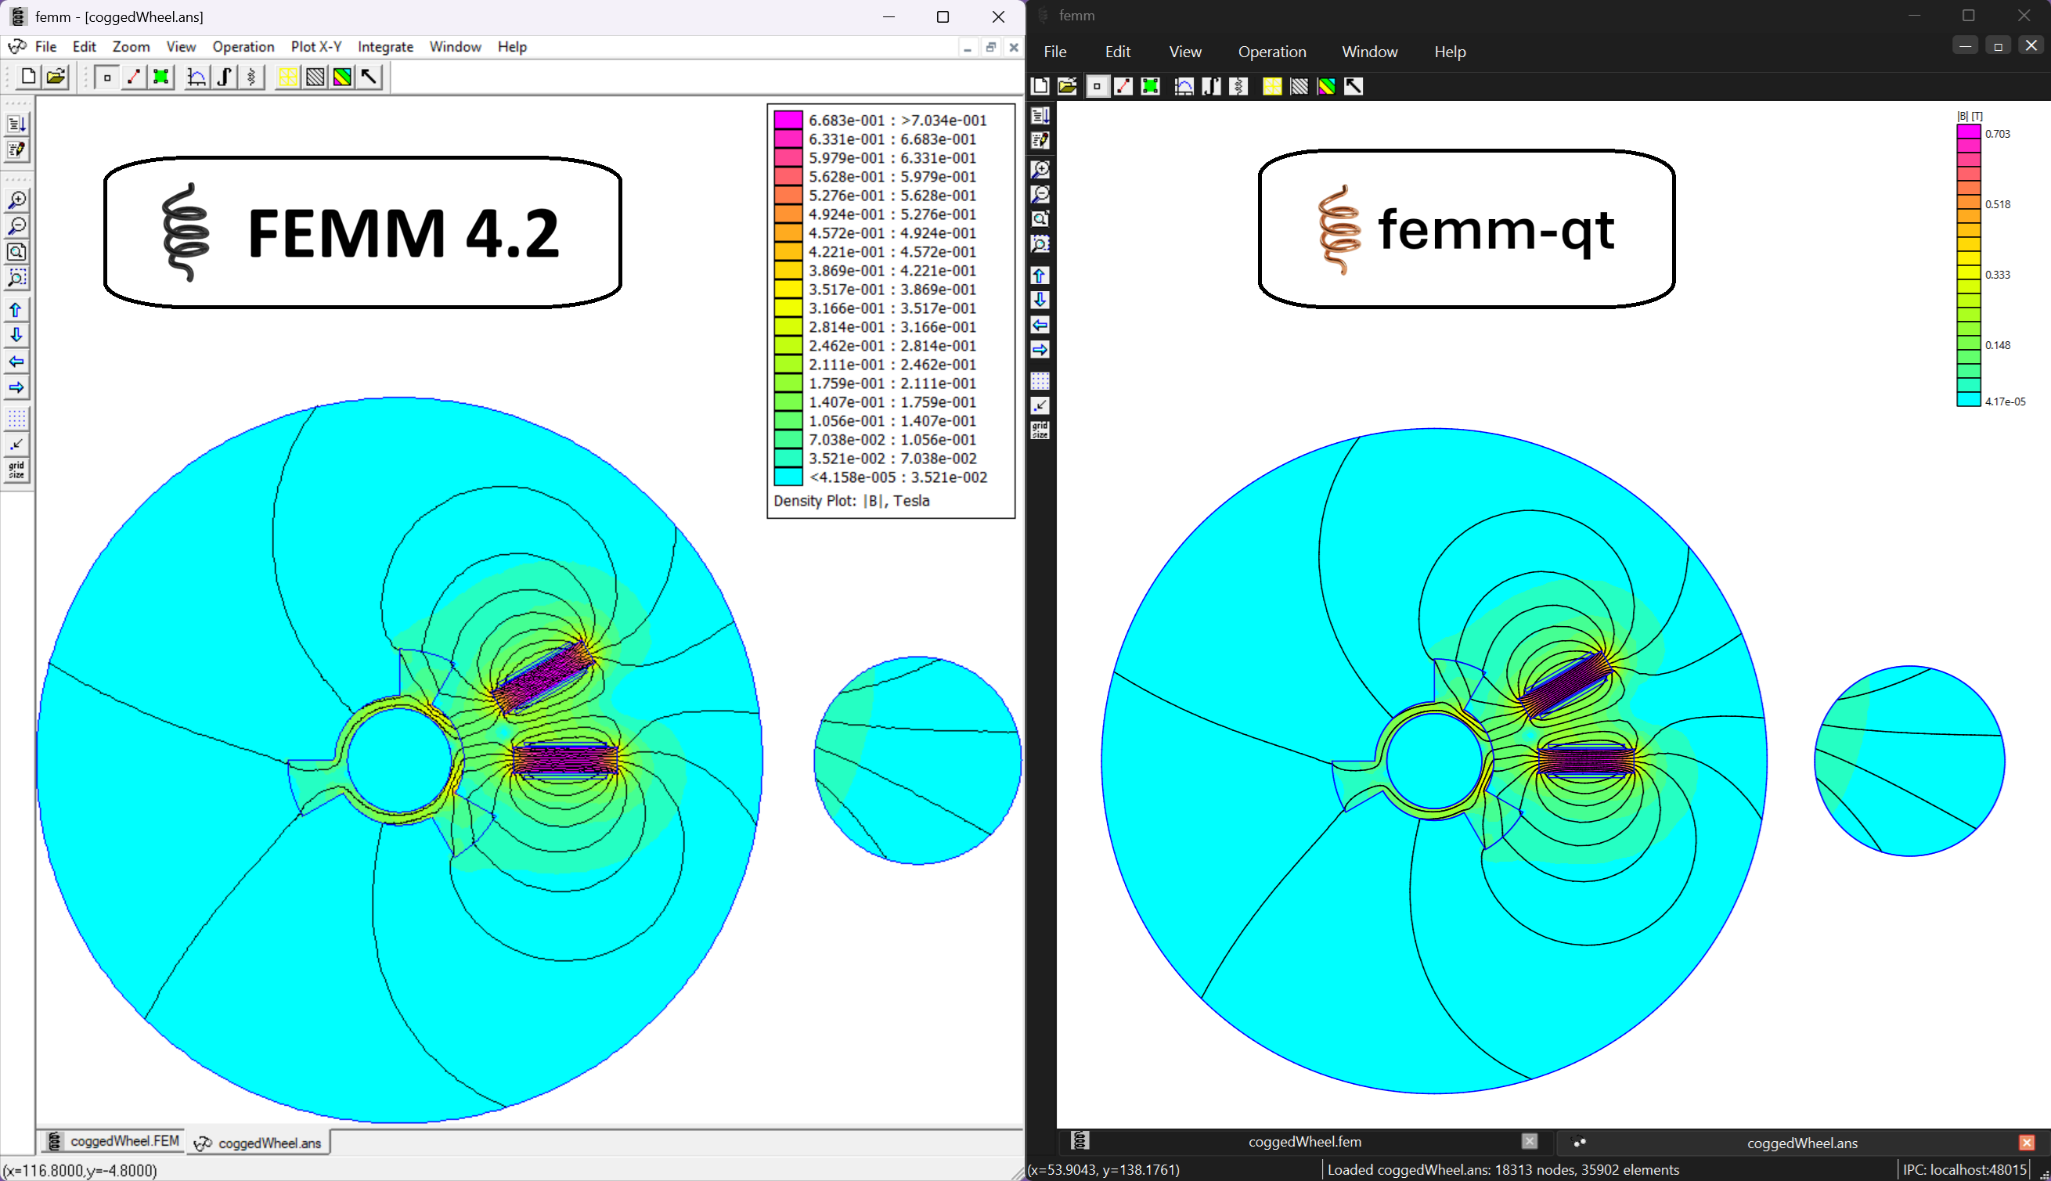Switch to coggedWheel.ans tab in FEMM 4.2
Image resolution: width=2051 pixels, height=1181 pixels.
(x=259, y=1143)
